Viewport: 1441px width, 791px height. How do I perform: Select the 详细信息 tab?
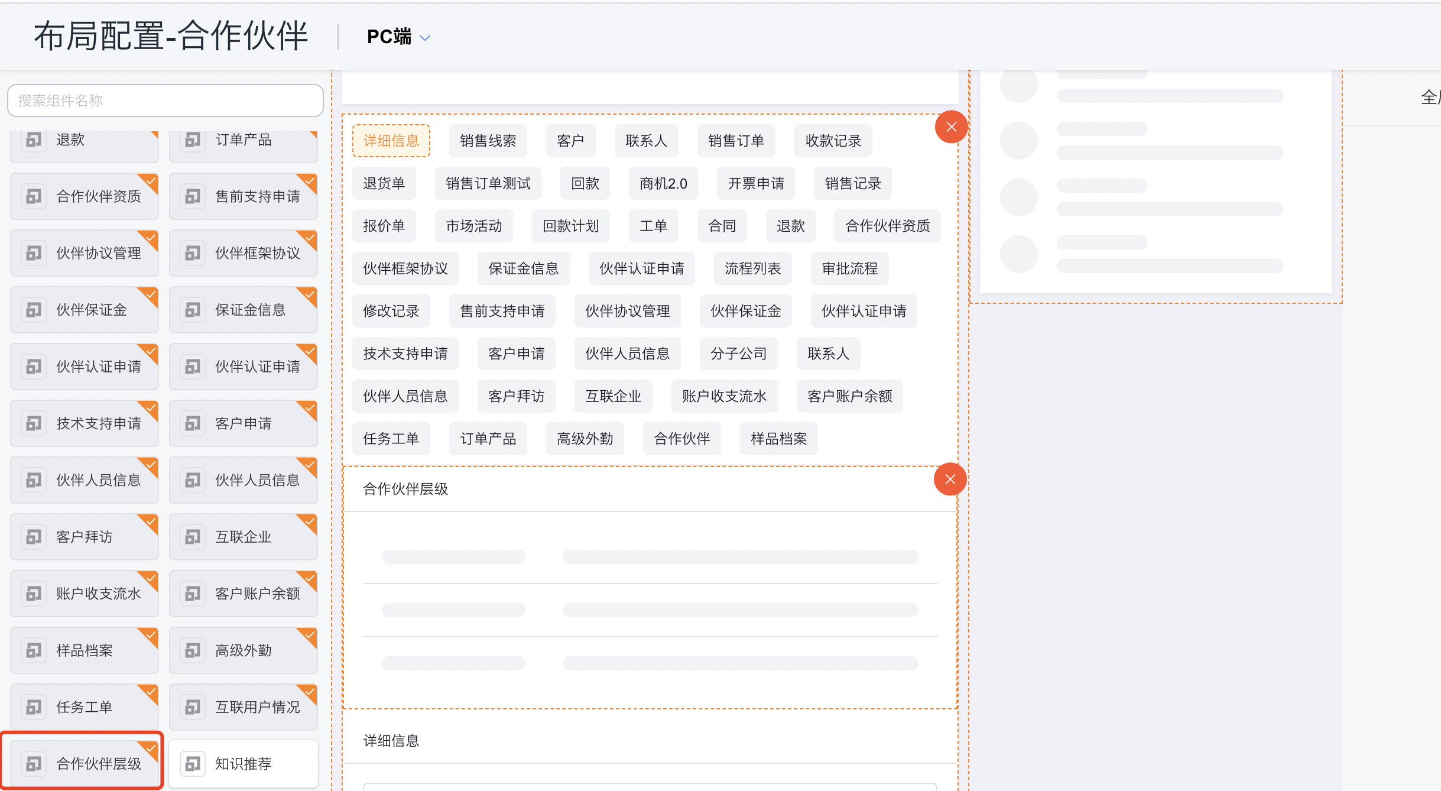391,141
